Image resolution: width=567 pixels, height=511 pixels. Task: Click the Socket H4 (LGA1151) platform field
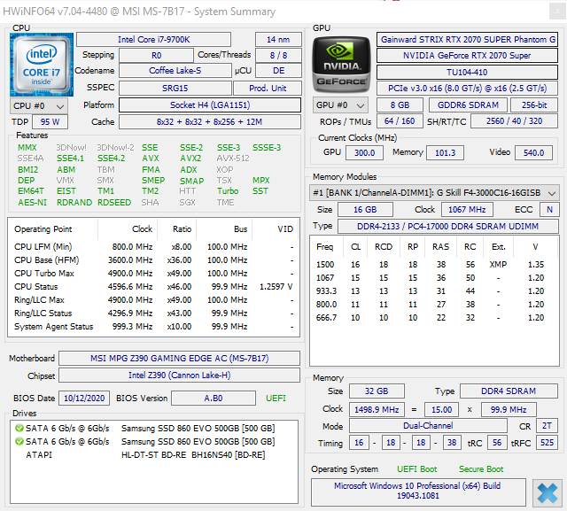pos(210,105)
